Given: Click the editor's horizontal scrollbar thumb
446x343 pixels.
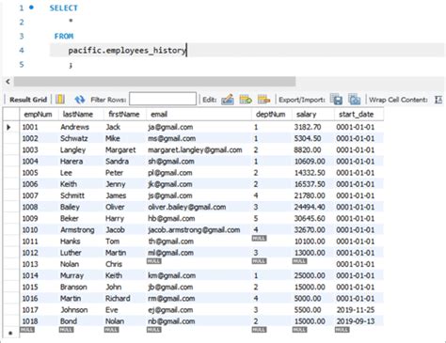Looking at the screenshot, I should coord(154,82).
